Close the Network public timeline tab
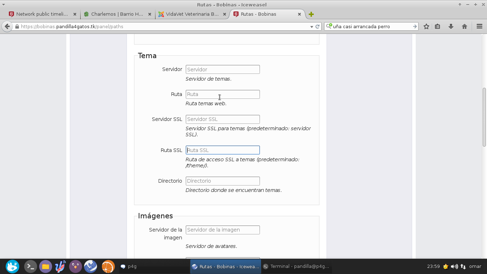Viewport: 487px width, 274px height. tap(75, 14)
